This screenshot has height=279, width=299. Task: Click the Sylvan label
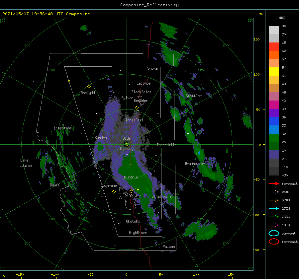coord(127,98)
